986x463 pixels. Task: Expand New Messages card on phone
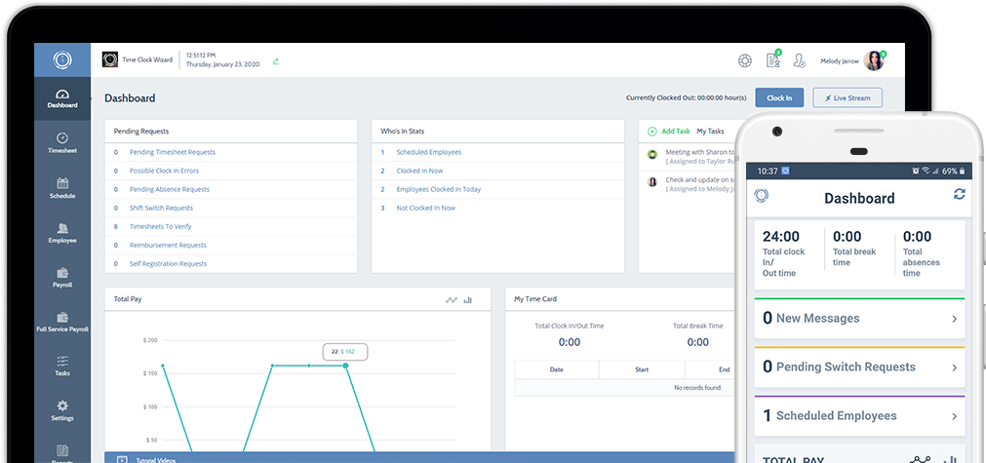(x=859, y=319)
